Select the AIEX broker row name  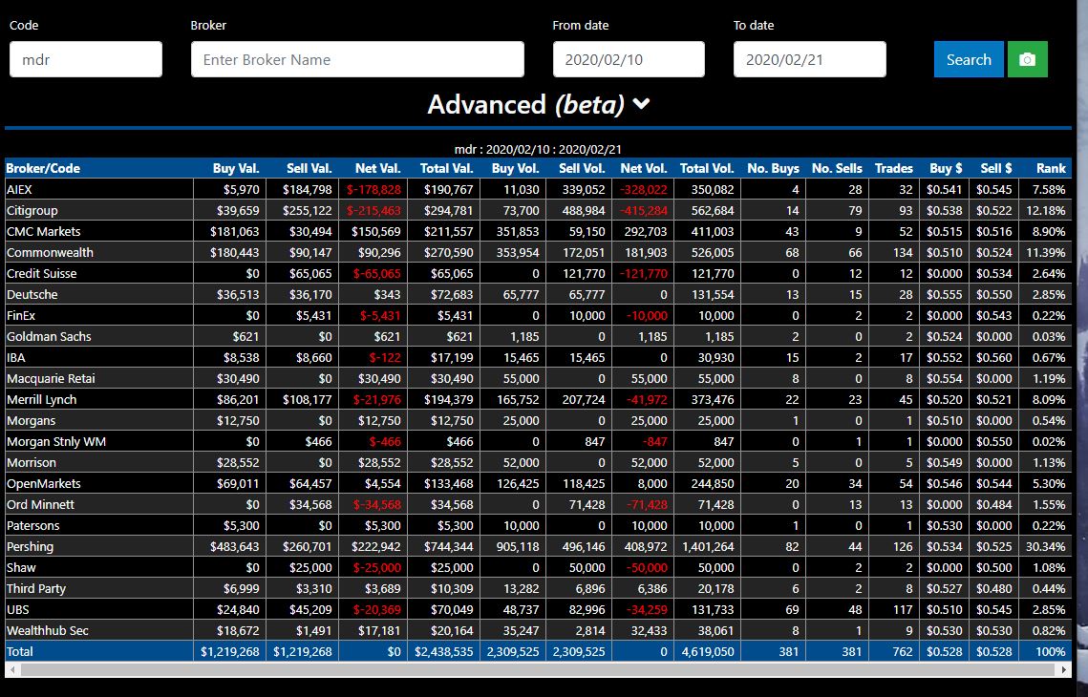[19, 189]
